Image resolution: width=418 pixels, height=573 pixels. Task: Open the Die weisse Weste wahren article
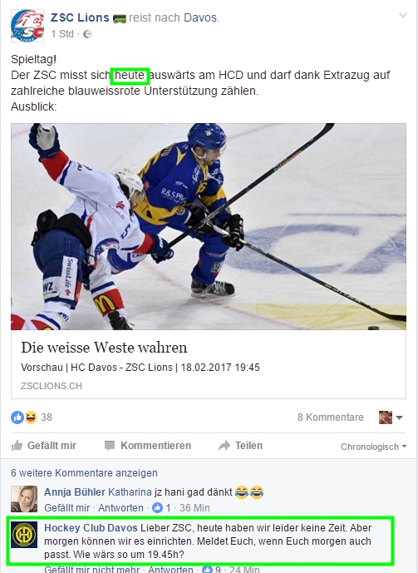point(104,347)
